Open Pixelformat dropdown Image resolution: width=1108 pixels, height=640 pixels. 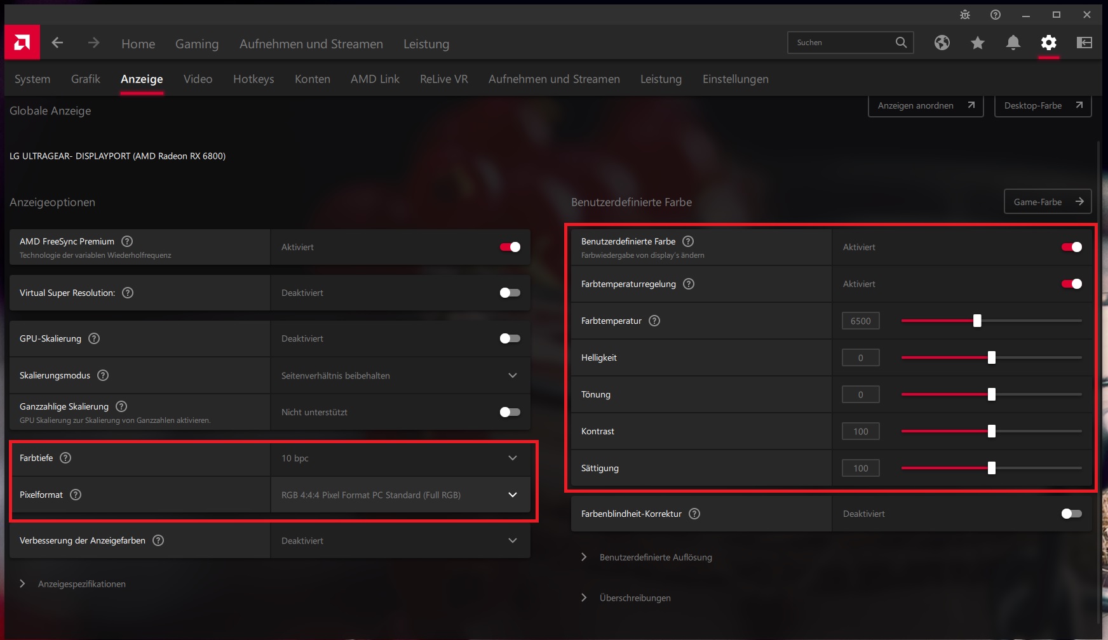pos(400,495)
